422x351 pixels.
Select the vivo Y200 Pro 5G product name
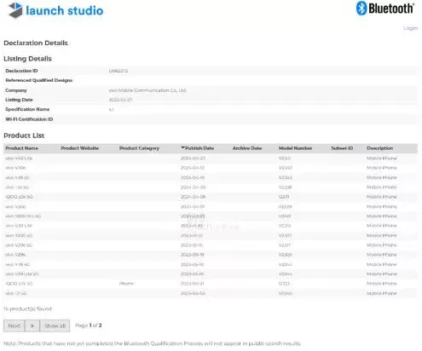pyautogui.click(x=23, y=216)
